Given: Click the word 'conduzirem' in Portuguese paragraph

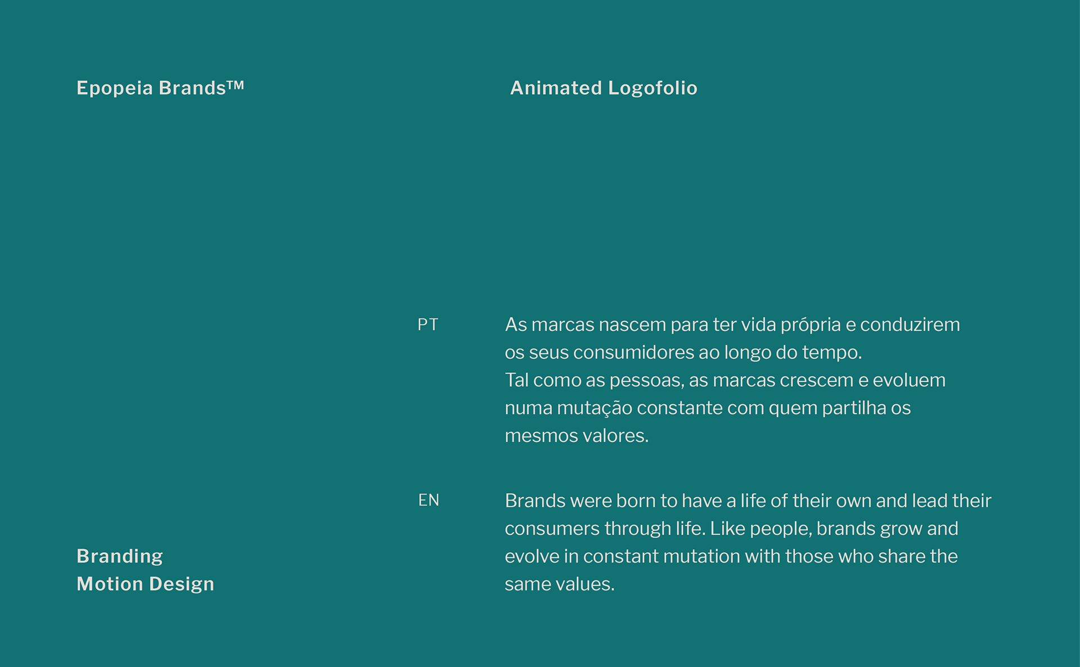Looking at the screenshot, I should tap(910, 325).
